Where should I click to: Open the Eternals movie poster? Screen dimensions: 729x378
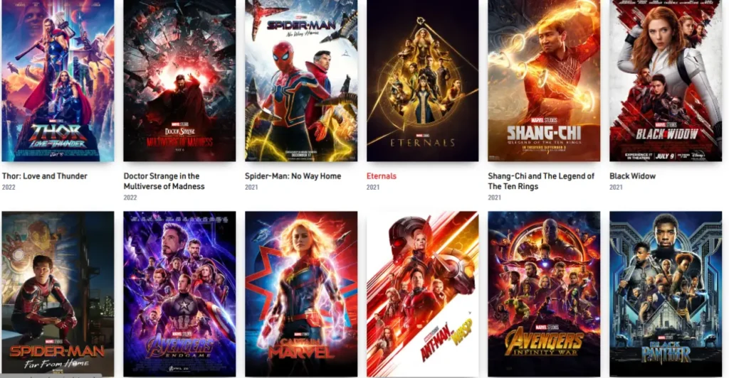click(423, 81)
